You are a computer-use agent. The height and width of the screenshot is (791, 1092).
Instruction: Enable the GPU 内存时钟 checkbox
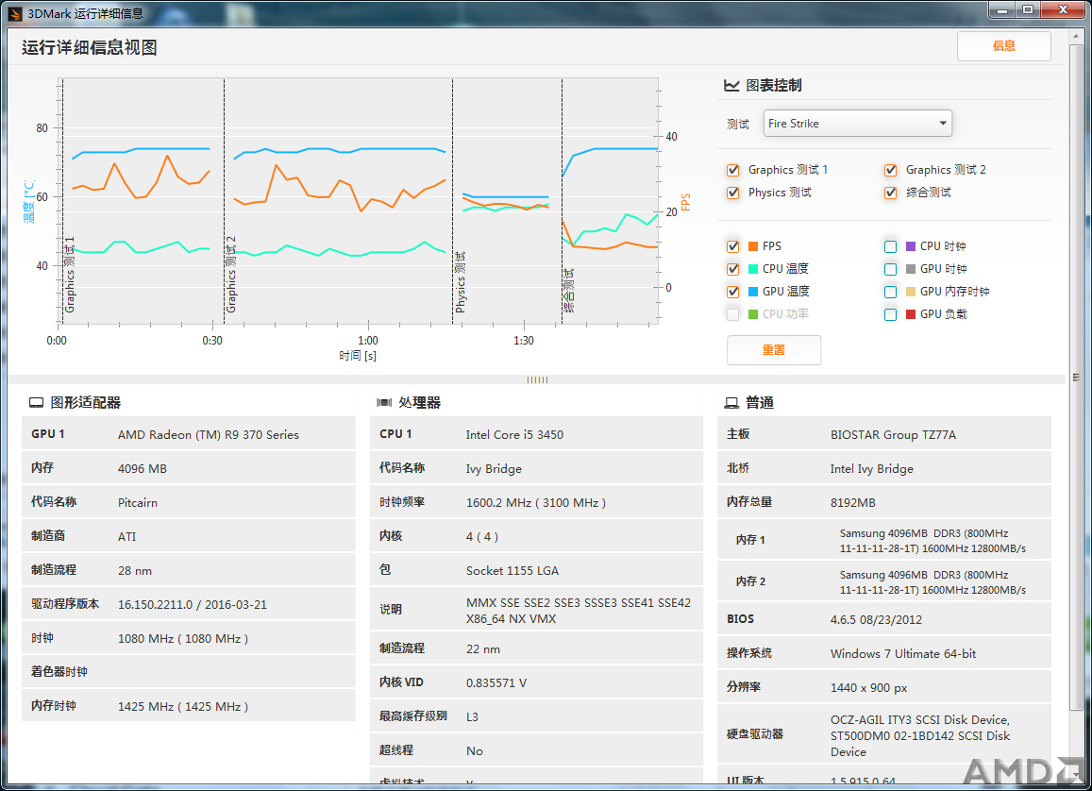(x=890, y=292)
